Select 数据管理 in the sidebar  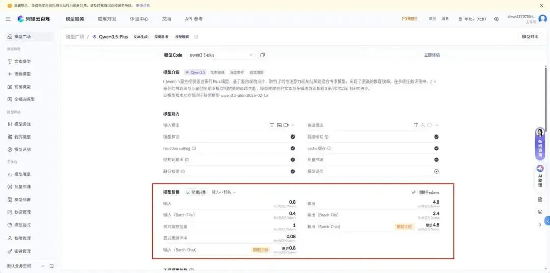tap(30, 212)
